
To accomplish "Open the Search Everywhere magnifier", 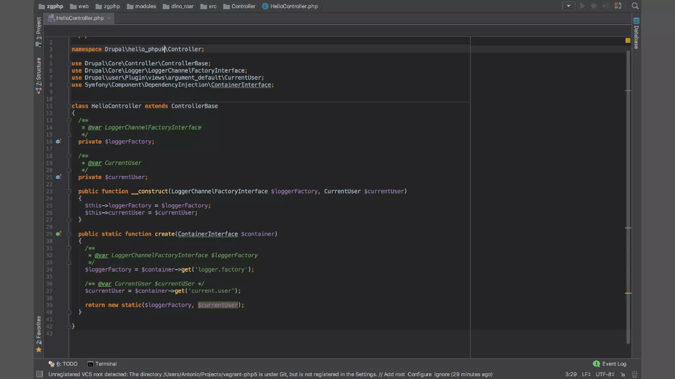I will 635,6.
